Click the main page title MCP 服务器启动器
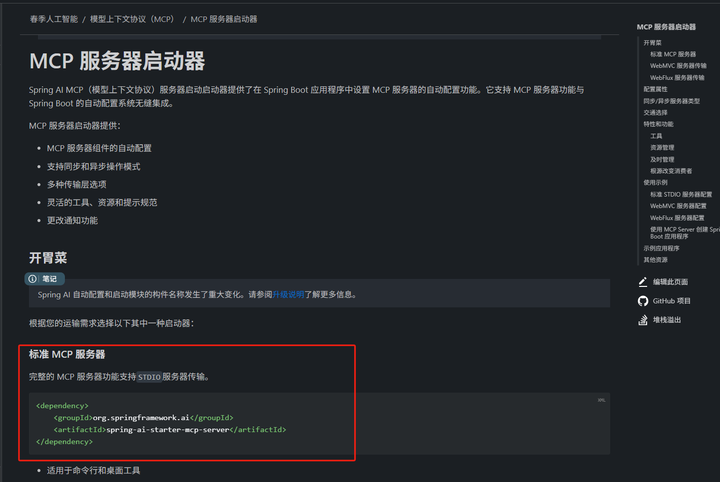720x482 pixels. coord(117,61)
